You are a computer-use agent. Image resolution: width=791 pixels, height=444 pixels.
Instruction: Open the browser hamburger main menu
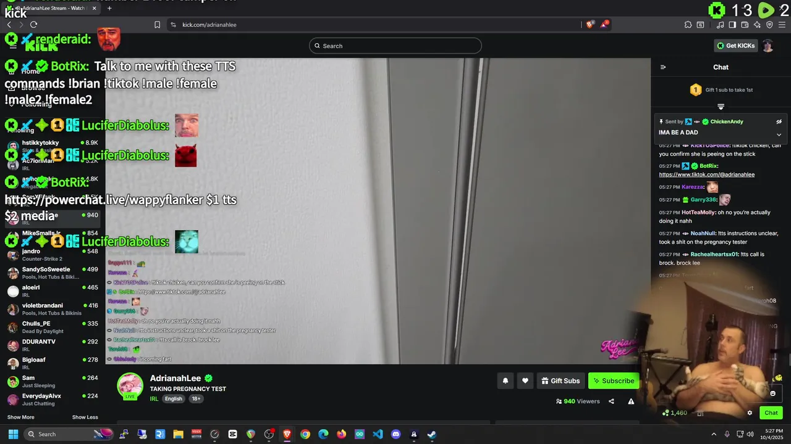tap(782, 25)
